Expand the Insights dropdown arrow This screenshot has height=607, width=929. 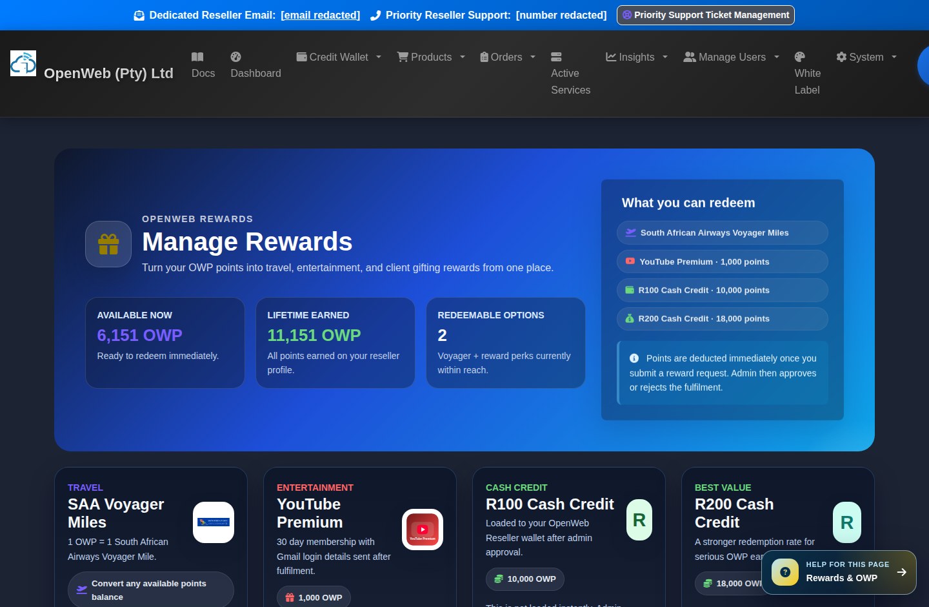(x=665, y=57)
